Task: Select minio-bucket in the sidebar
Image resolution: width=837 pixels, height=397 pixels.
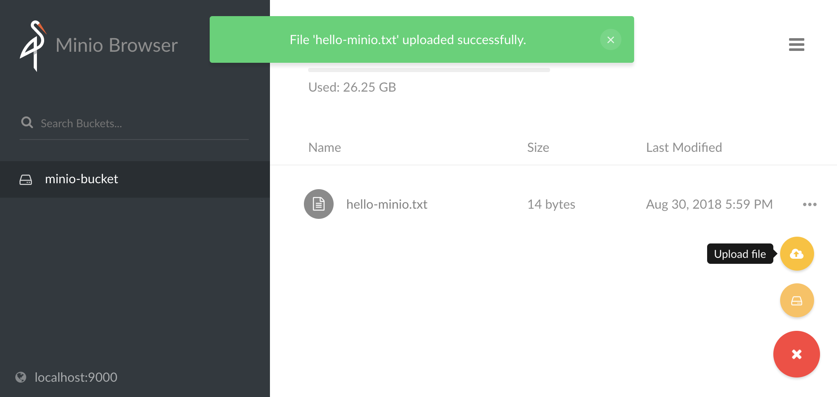Action: coord(81,179)
